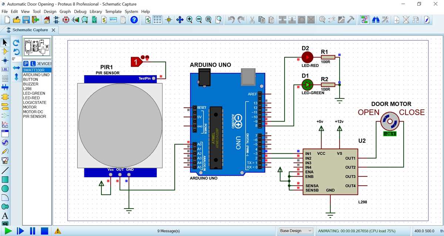Select the 2D Graphics Text A tool
The image size is (444, 236).
(5, 216)
